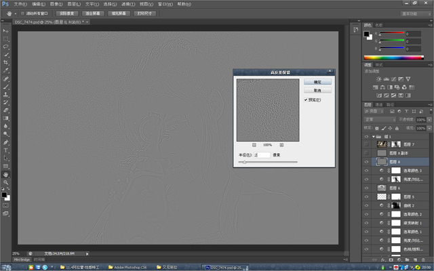
Task: Select the Crop tool
Action: click(x=5, y=62)
